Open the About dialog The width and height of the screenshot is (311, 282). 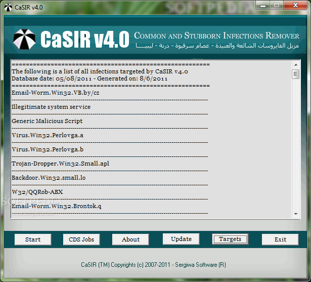[x=130, y=239]
